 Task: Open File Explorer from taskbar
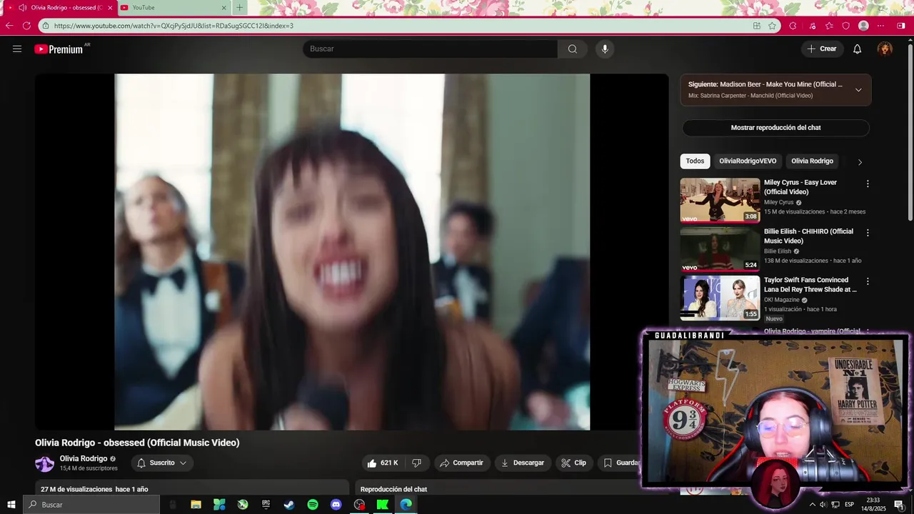(x=196, y=505)
